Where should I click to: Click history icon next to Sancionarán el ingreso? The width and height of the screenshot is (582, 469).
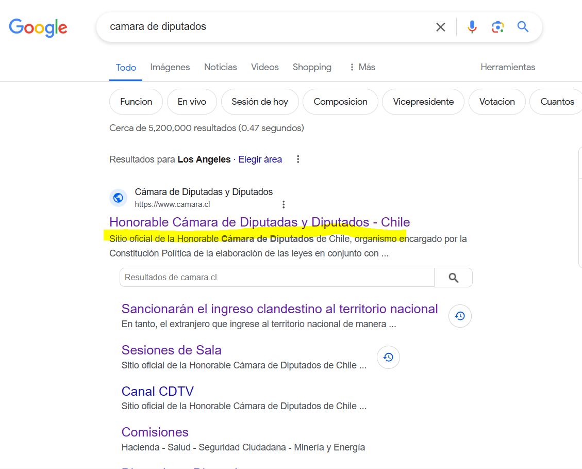click(460, 316)
